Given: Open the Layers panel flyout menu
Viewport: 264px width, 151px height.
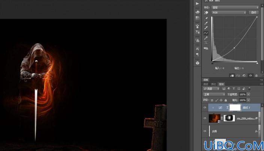Looking at the screenshot, I should tap(261, 84).
